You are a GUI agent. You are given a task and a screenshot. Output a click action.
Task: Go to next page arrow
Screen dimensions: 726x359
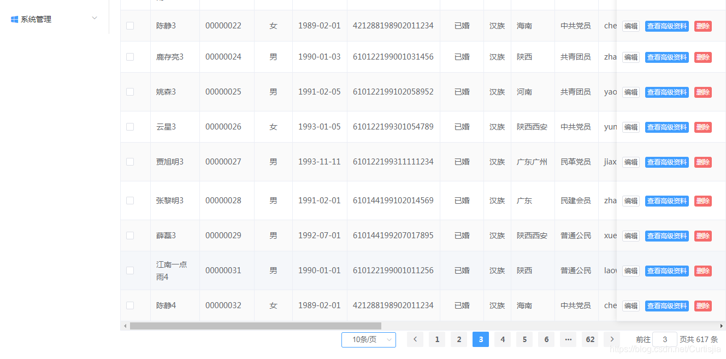pyautogui.click(x=612, y=339)
